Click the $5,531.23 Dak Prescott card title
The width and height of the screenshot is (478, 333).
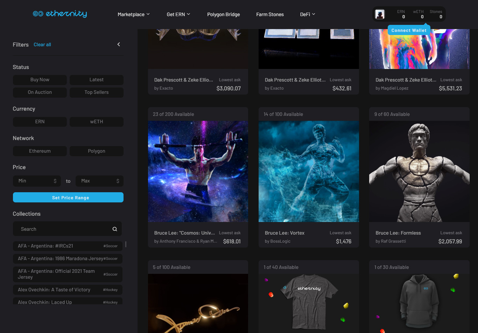coord(406,80)
